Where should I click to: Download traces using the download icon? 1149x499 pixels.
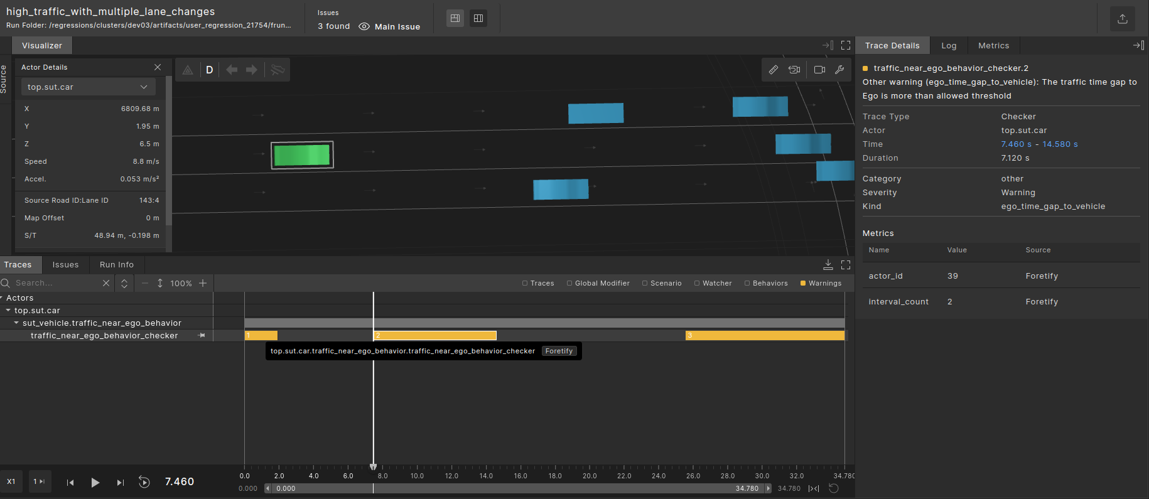click(x=828, y=264)
